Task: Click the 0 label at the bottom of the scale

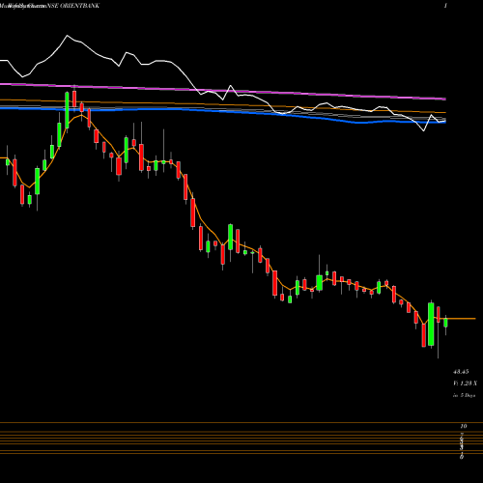Action: click(x=462, y=457)
